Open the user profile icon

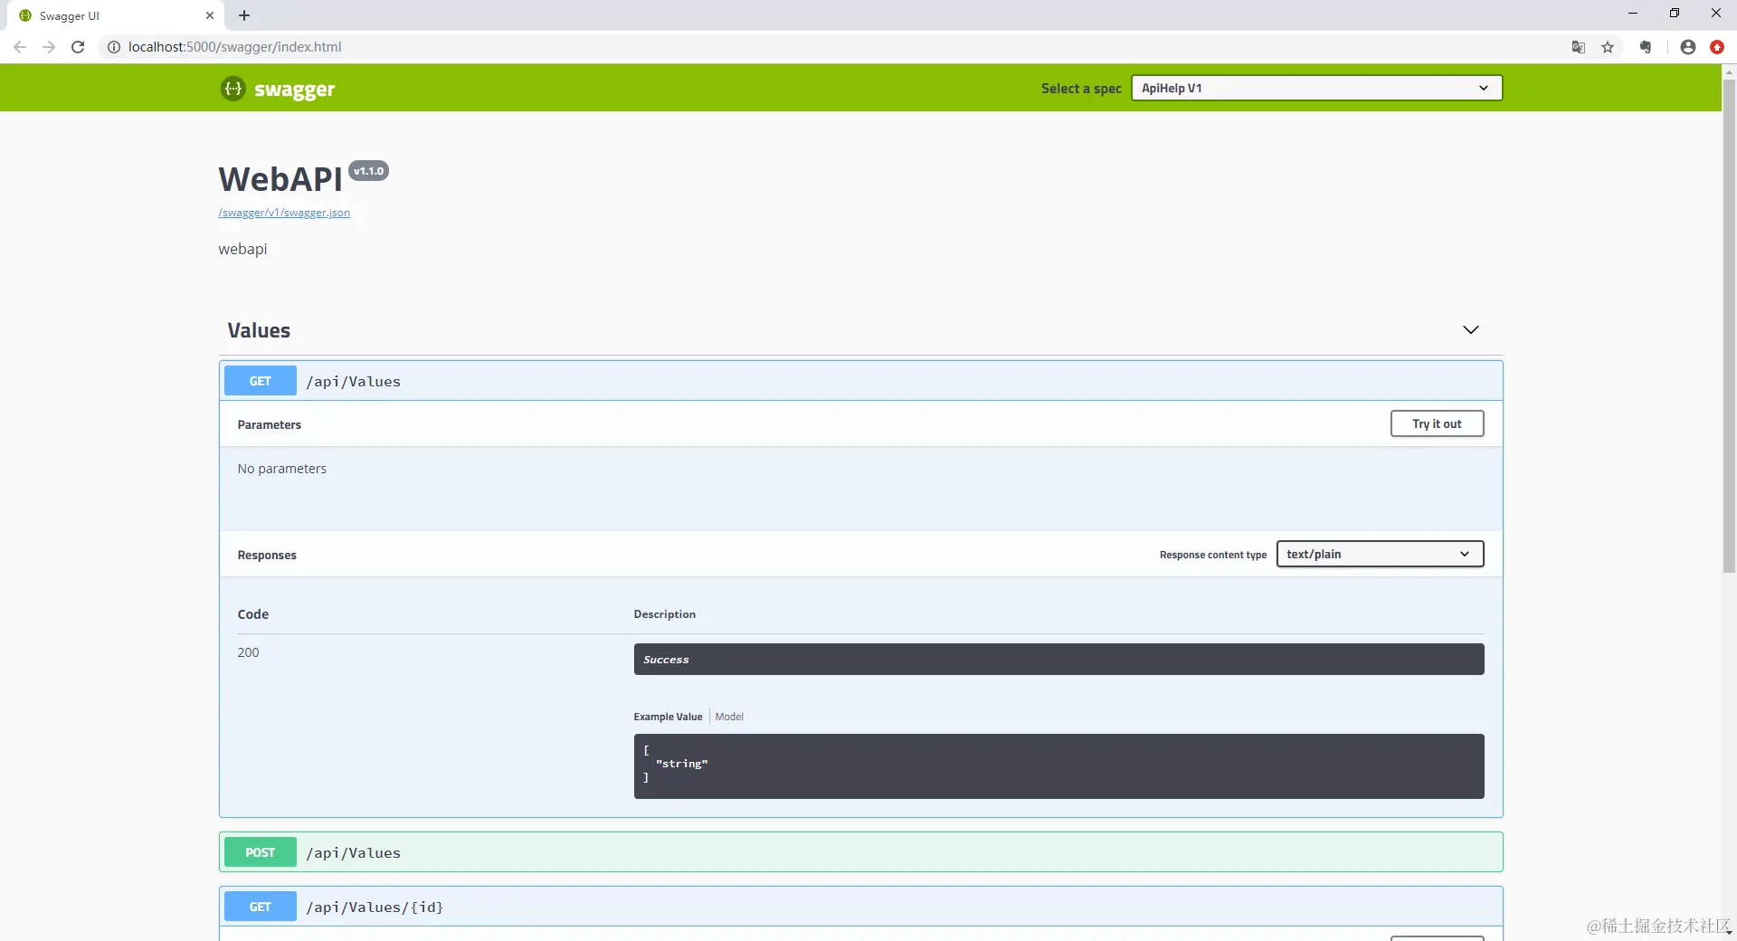click(1688, 47)
